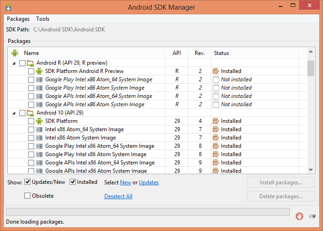The height and width of the screenshot is (231, 323).
Task: Check the Android R (API 29, R preview) group checkbox
Action: click(22, 63)
